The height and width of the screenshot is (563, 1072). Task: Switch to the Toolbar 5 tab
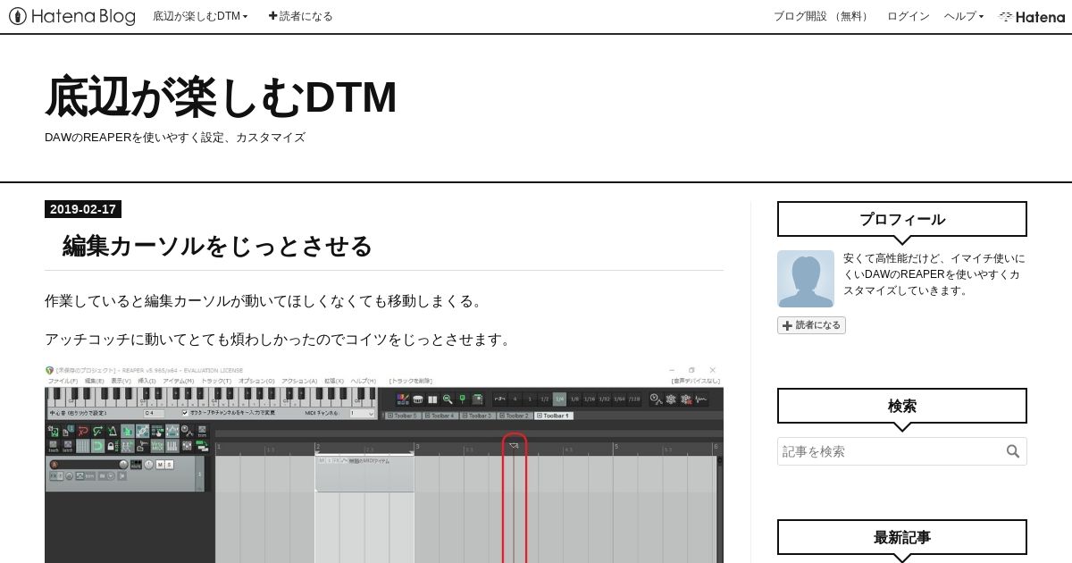pyautogui.click(x=403, y=416)
